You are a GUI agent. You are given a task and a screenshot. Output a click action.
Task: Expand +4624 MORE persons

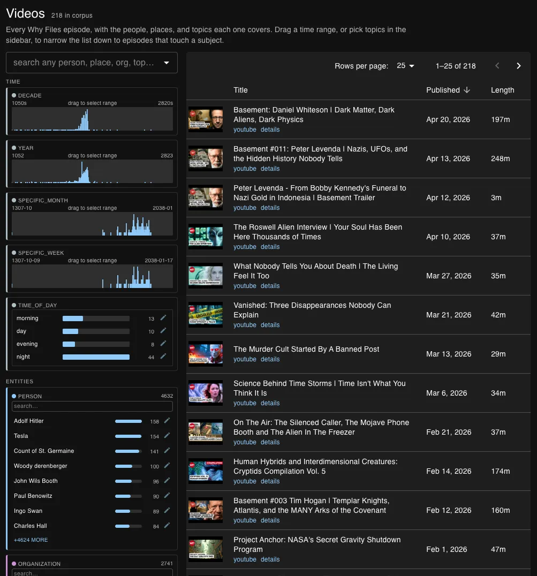click(x=31, y=540)
